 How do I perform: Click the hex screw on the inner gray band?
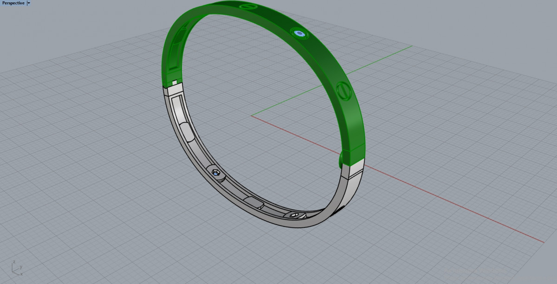click(216, 172)
